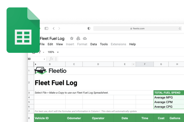Click the cloud saved status icon
This screenshot has height=122, width=184.
click(x=85, y=38)
